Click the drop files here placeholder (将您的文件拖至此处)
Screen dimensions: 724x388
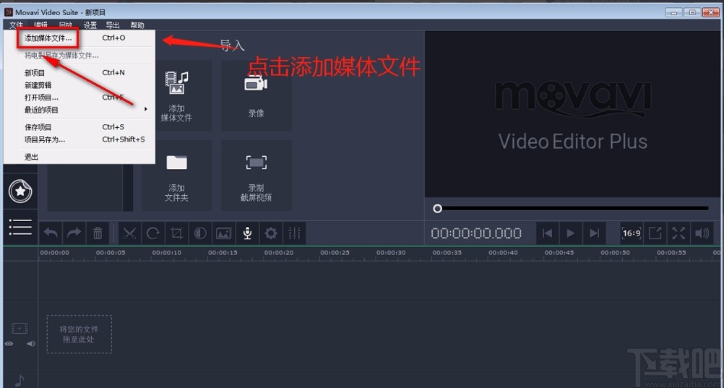coord(79,335)
